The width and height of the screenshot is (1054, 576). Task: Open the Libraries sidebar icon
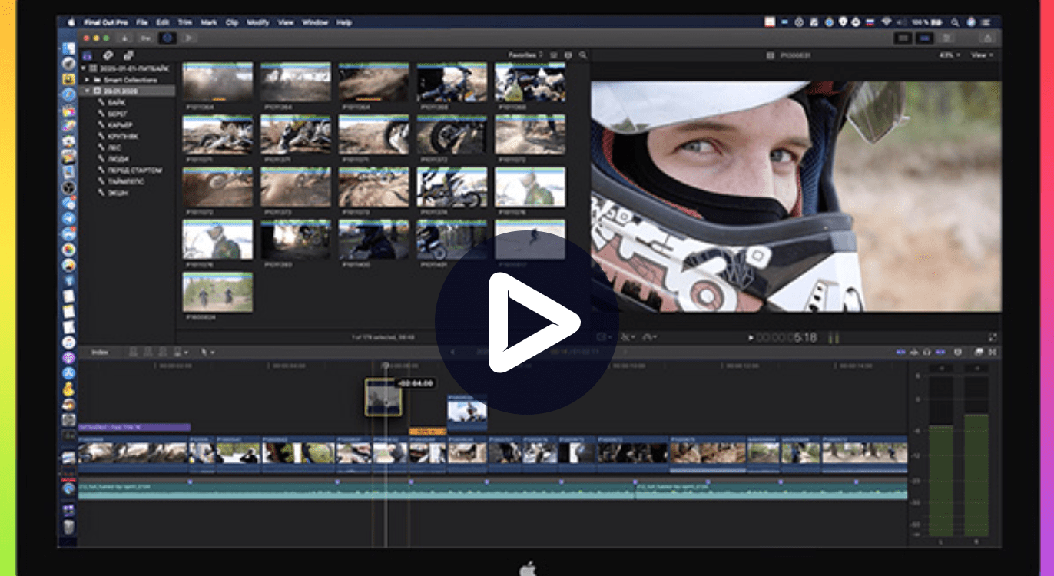pyautogui.click(x=88, y=55)
